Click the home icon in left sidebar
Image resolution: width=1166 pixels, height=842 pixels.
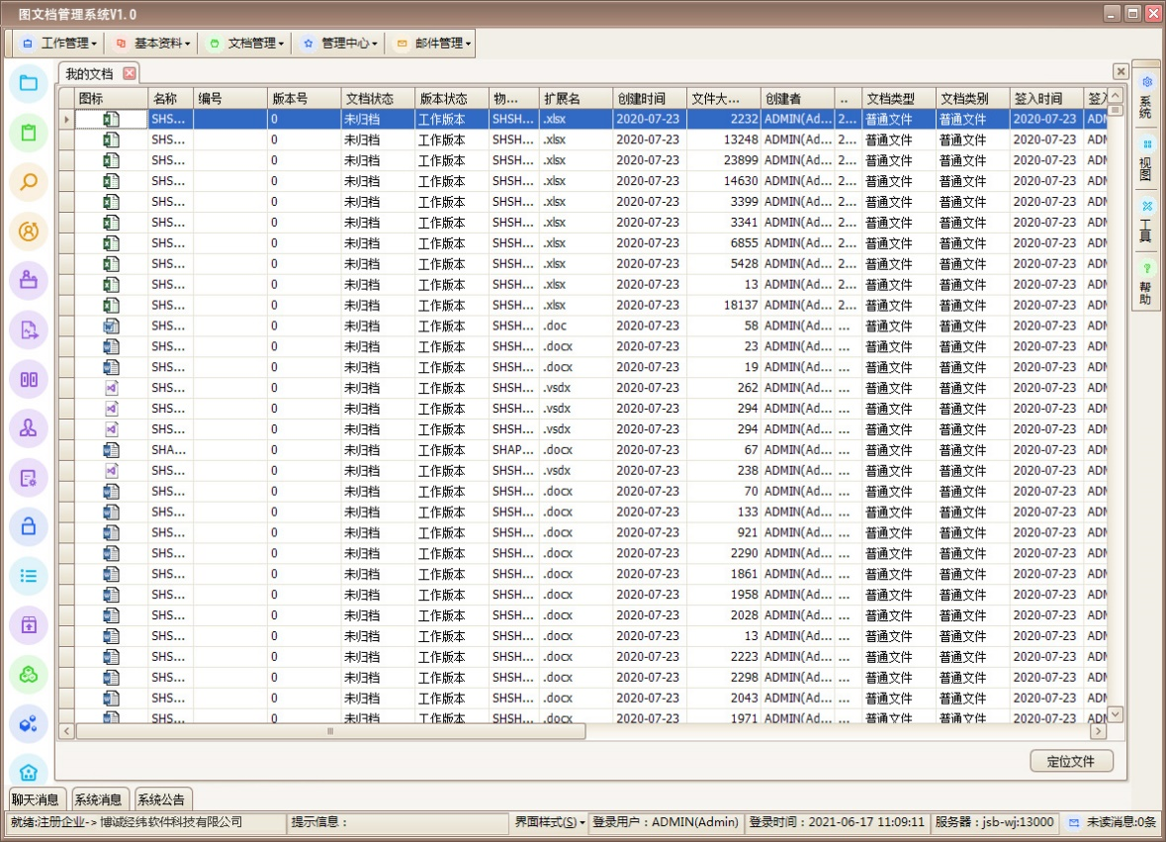click(x=29, y=773)
